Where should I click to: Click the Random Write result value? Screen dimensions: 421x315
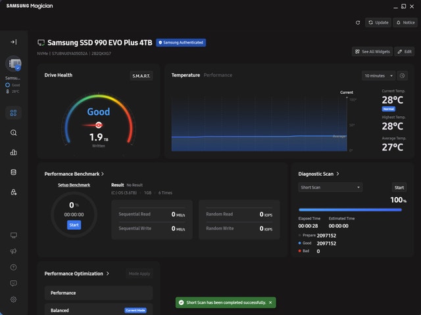coord(266,229)
